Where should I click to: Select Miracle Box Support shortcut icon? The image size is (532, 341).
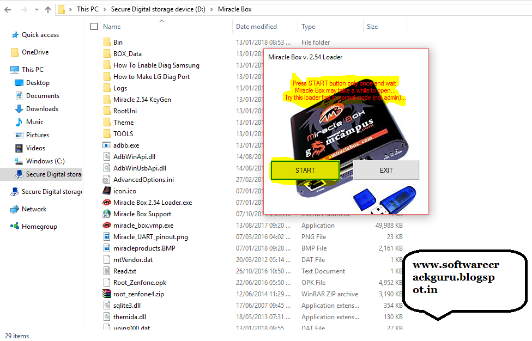107,214
